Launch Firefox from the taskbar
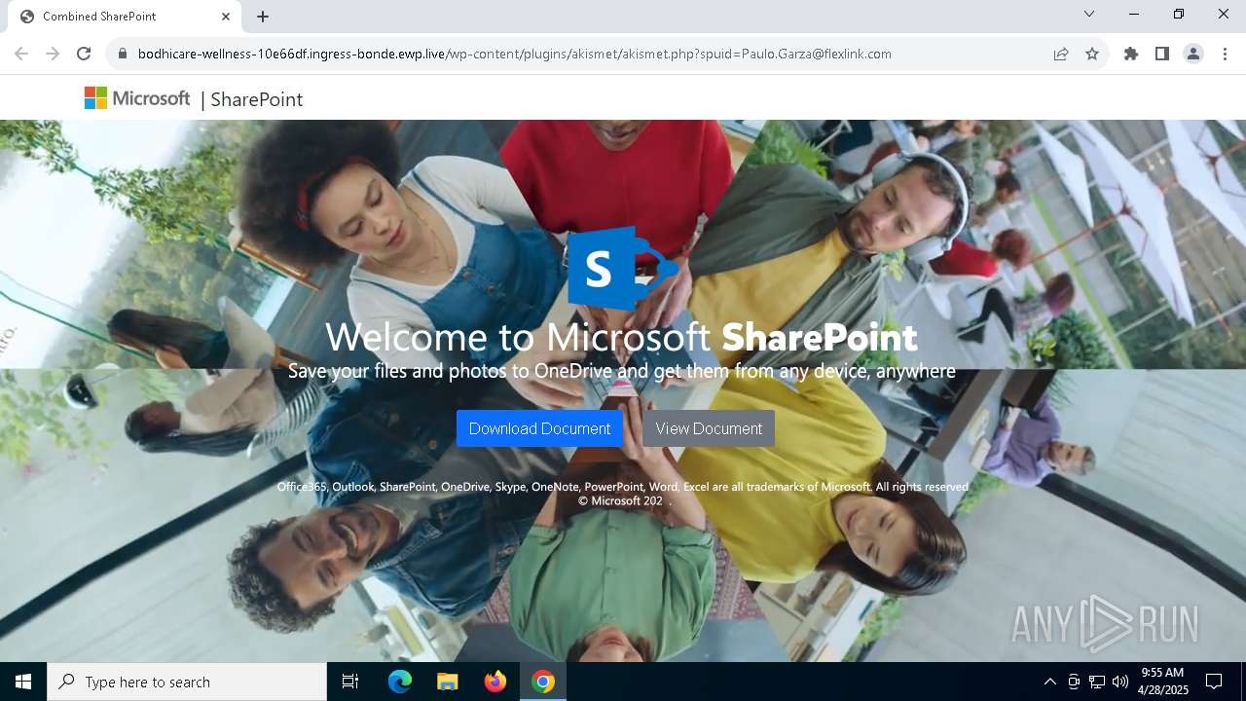The image size is (1246, 701). 495,682
